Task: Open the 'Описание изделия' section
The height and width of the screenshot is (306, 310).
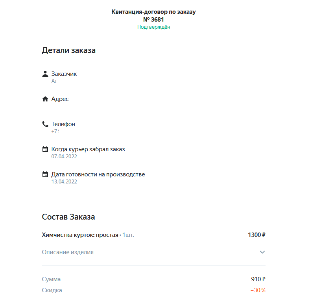Action: (x=68, y=252)
